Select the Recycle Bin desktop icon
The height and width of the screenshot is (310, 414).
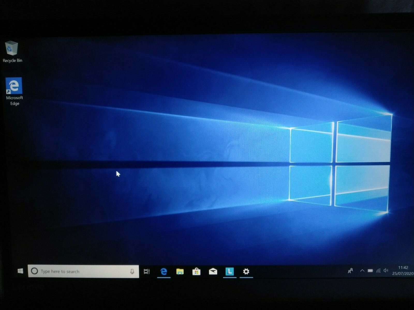[x=12, y=52]
